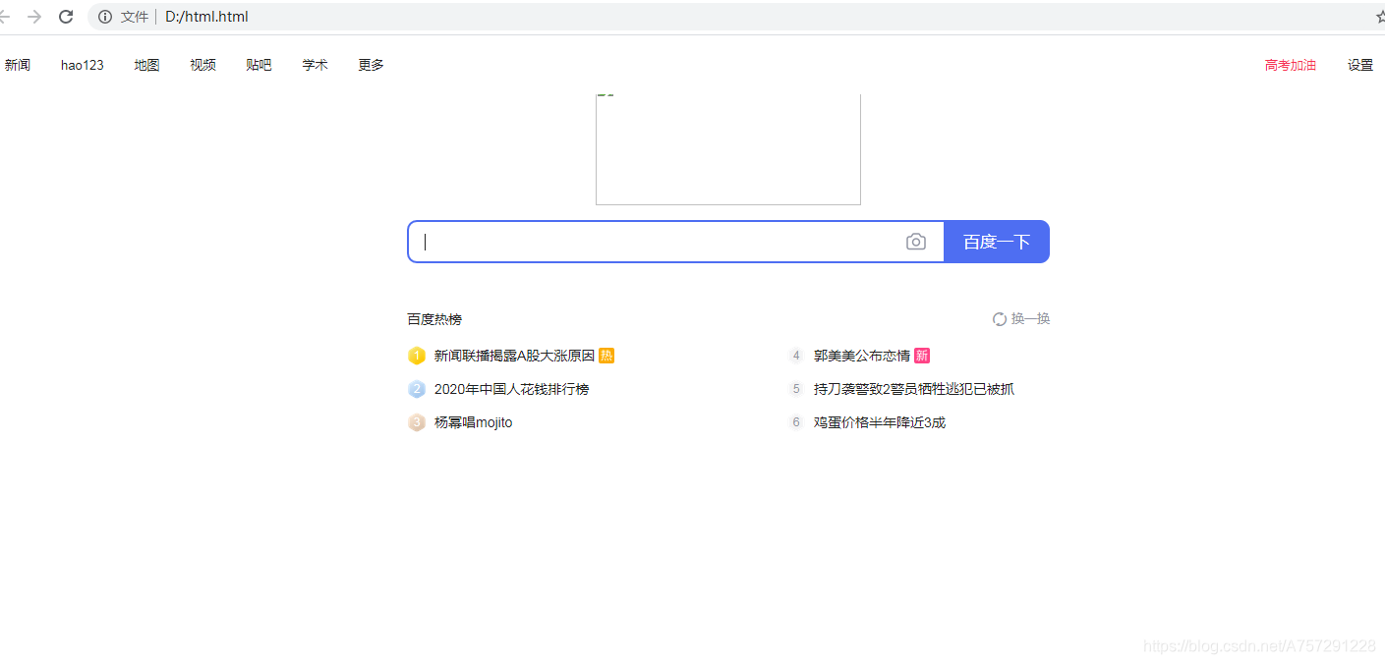This screenshot has width=1385, height=664.
Task: Click the rank 6 number badge
Action: point(796,422)
